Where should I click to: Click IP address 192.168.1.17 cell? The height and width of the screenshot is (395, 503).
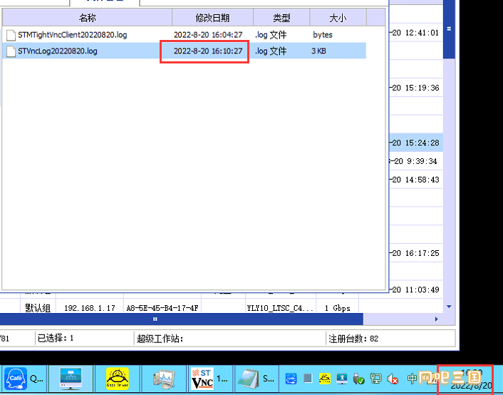pyautogui.click(x=90, y=308)
